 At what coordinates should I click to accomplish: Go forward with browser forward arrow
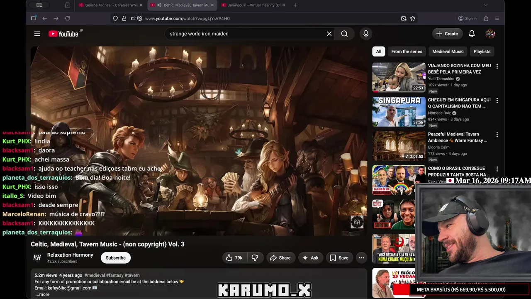(56, 18)
